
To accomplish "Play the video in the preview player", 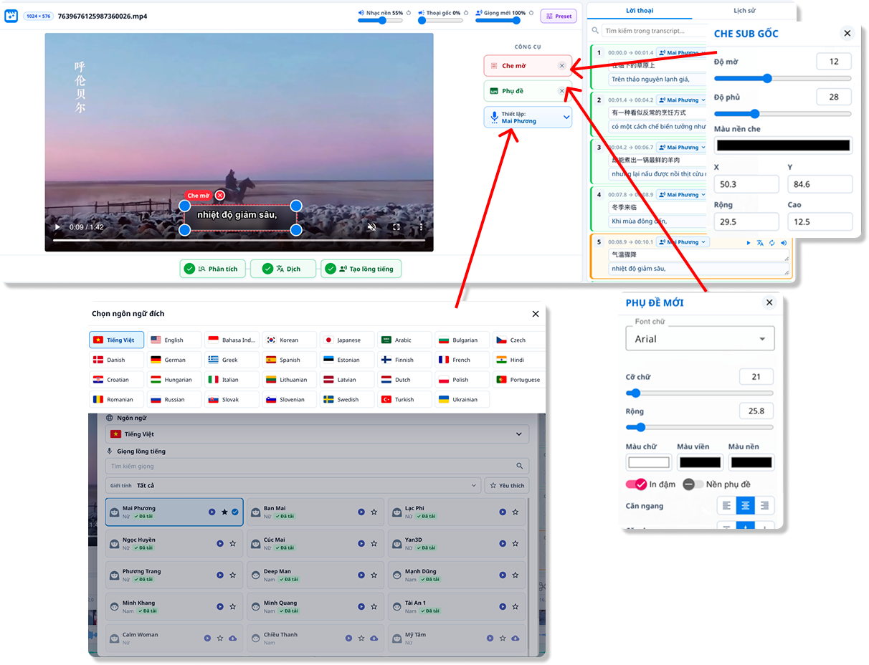I will [x=57, y=227].
